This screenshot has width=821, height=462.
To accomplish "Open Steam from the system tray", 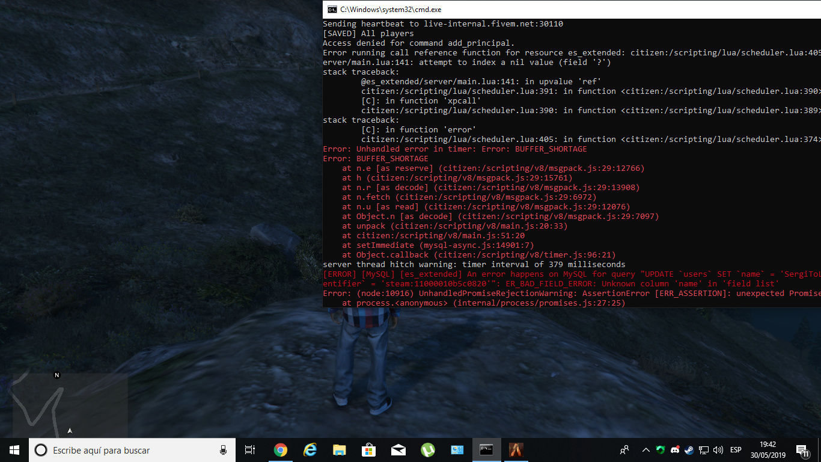I will click(x=688, y=450).
